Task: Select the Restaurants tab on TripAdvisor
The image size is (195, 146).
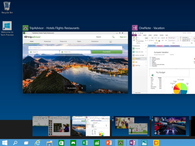Action: click(47, 42)
